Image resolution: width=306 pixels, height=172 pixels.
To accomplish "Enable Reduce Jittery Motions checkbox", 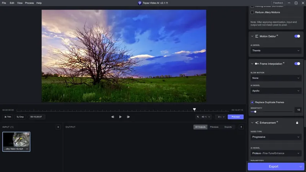I will point(252,12).
